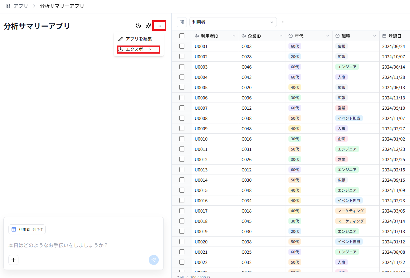This screenshot has height=278, width=410.
Task: Click the 企画 tag in row U0010
Action: click(x=341, y=139)
